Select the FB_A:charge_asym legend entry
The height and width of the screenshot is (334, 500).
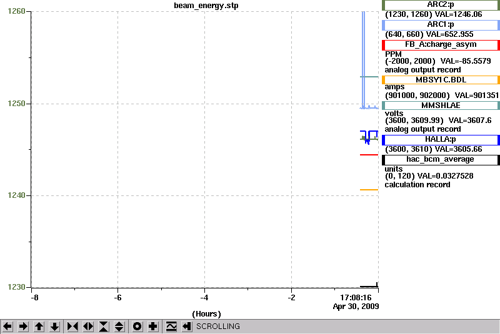click(x=441, y=45)
